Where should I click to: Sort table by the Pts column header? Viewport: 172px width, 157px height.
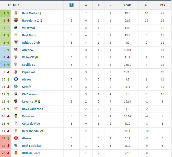pyautogui.click(x=163, y=5)
